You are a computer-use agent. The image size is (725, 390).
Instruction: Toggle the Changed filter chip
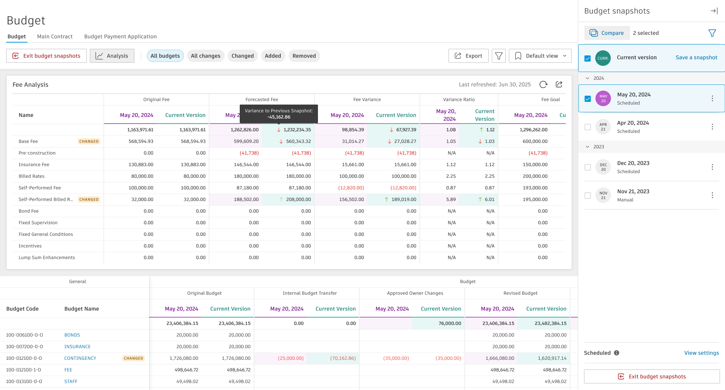coord(242,56)
